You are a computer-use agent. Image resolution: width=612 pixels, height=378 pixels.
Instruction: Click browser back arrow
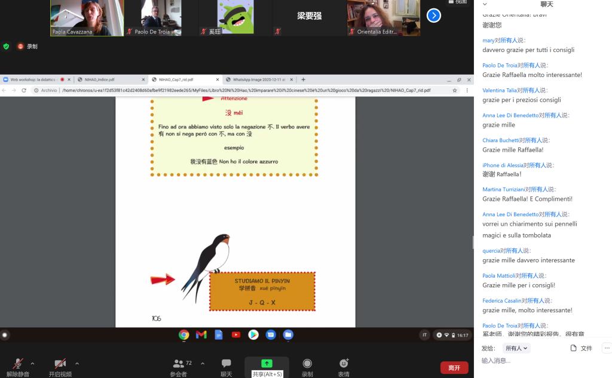4,90
